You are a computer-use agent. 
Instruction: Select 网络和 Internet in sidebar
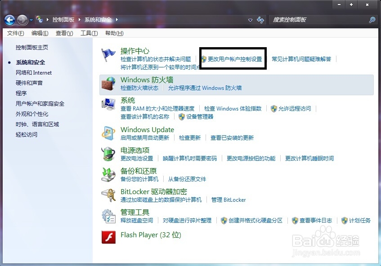point(34,73)
